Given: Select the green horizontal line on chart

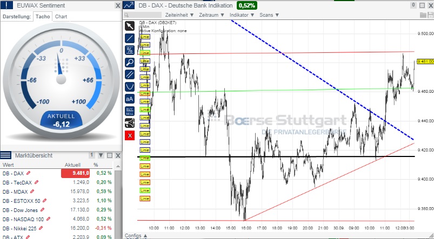Looking at the screenshot, I should [277, 90].
